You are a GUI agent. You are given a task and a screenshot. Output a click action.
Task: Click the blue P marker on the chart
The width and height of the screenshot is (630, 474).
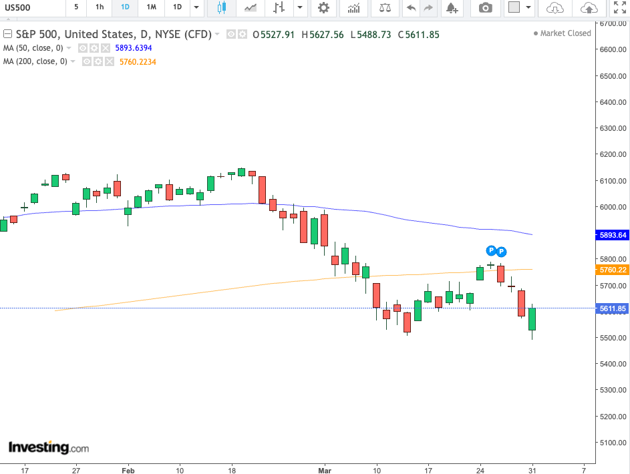(x=491, y=250)
